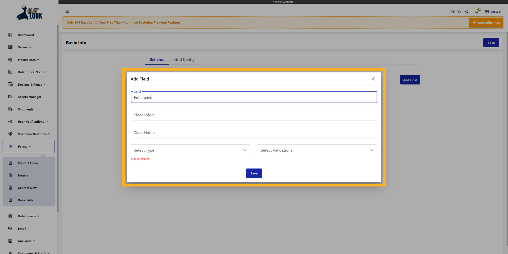Click the share icon in the header
508x254 pixels.
pos(466,12)
